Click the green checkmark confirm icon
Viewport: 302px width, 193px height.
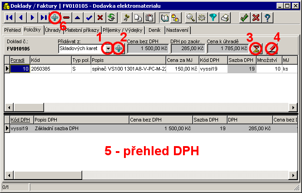[244, 18]
